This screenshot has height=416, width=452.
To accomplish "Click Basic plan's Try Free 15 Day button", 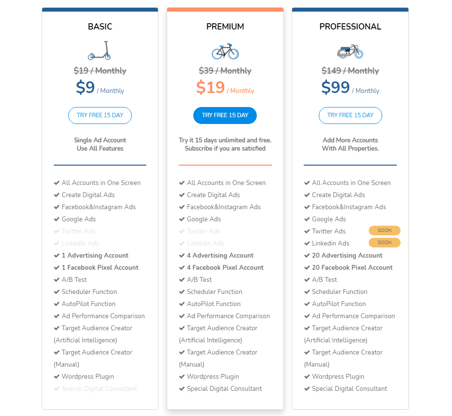I will pyautogui.click(x=100, y=115).
